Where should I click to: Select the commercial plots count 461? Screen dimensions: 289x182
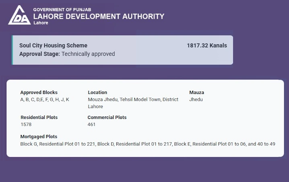coord(91,125)
